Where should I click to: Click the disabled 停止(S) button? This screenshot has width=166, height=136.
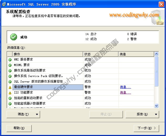pyautogui.click(x=106, y=114)
